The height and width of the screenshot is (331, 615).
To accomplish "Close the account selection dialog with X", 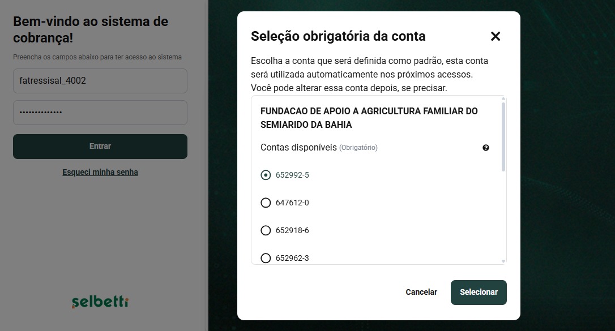I will pyautogui.click(x=496, y=36).
